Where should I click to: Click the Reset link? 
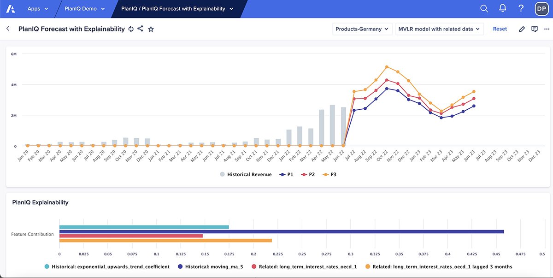tap(500, 29)
